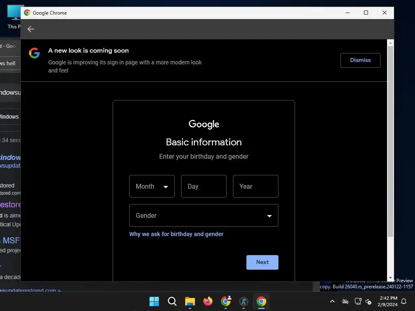Minimize the Google Chrome window
This screenshot has width=415, height=311.
(x=347, y=13)
